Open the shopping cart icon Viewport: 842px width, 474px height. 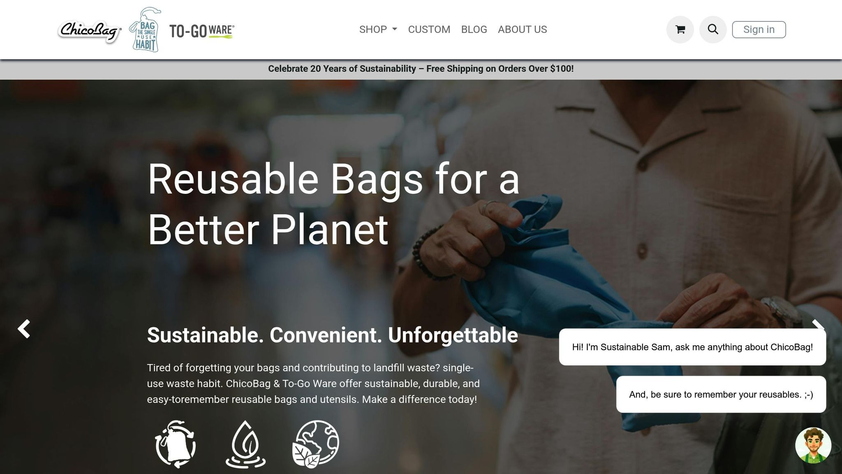(x=680, y=30)
